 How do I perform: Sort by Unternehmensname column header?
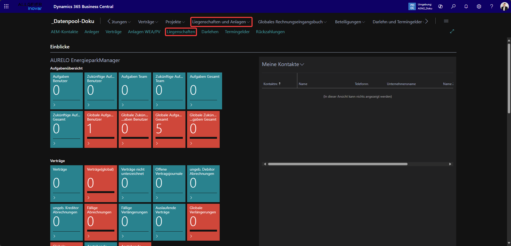[401, 84]
